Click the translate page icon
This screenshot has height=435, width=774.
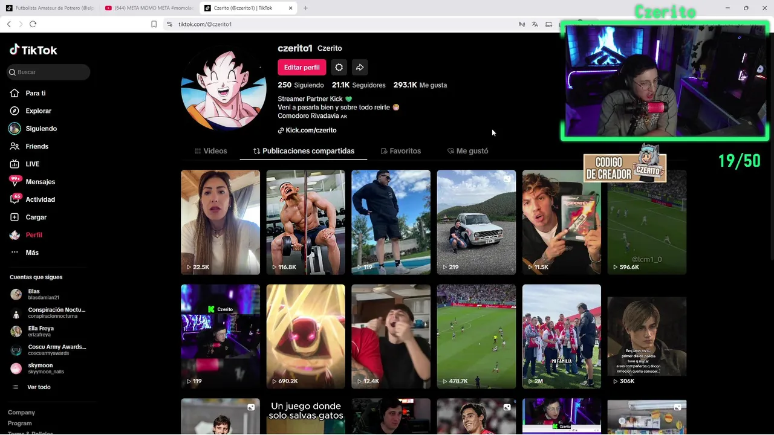coord(535,24)
